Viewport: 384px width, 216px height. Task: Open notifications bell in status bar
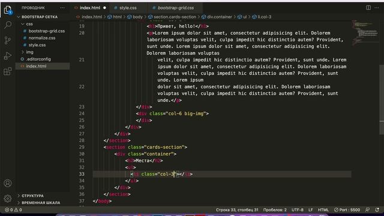377,210
